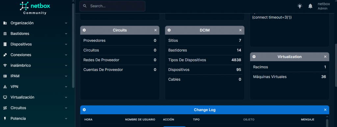
Task: Open DCIM widget settings gear
Action: (x=169, y=30)
